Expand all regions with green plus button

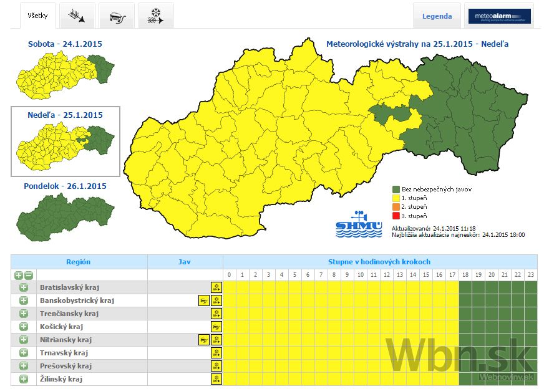[19, 276]
